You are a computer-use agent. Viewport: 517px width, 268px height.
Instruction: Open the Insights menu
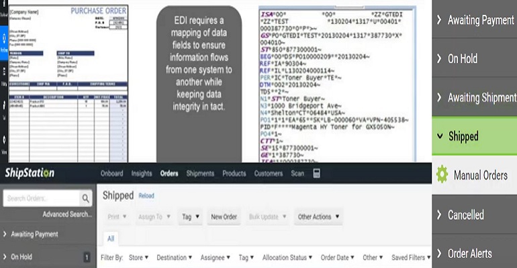pyautogui.click(x=142, y=174)
